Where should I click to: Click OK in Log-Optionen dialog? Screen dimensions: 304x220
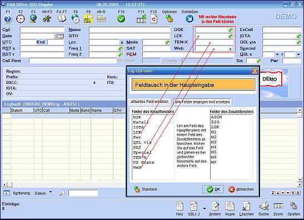[213, 189]
